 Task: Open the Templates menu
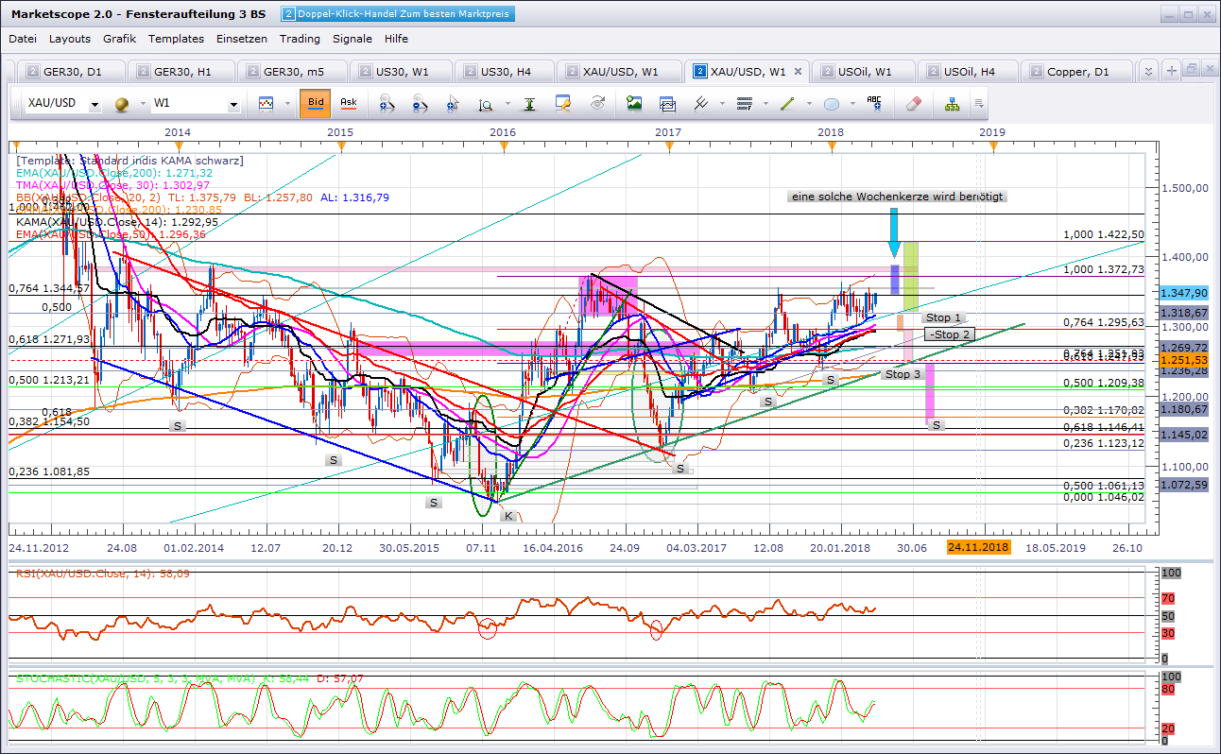176,39
